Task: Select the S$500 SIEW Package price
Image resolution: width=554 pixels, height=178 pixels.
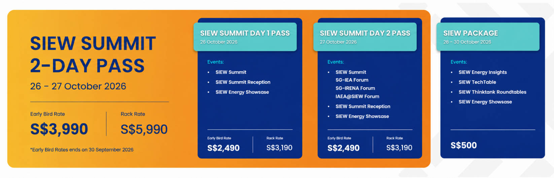Action: coord(463,145)
